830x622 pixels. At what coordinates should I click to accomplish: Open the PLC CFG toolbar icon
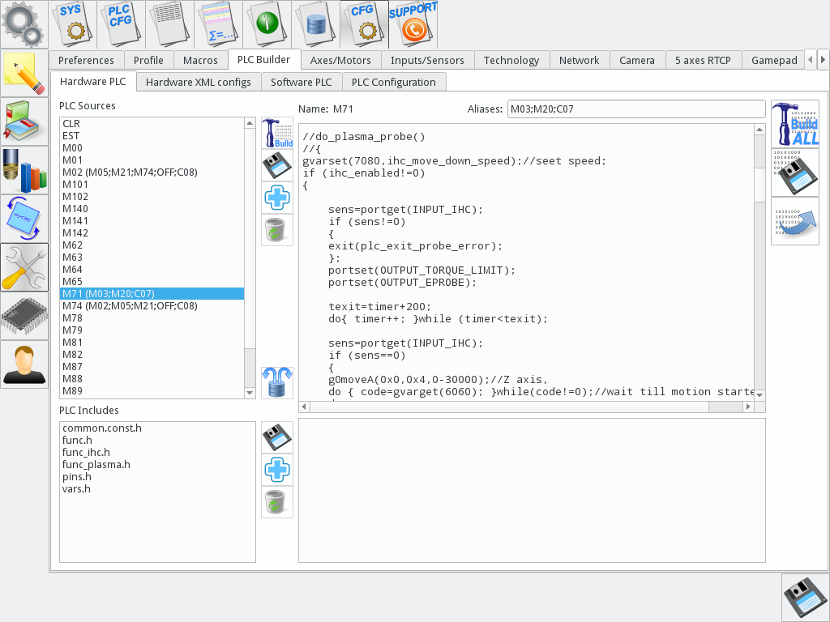122,23
